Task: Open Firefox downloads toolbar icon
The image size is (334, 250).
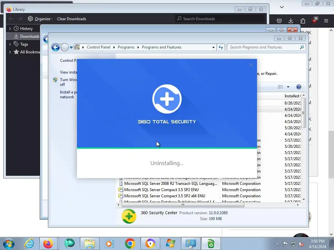Action: coord(291,21)
